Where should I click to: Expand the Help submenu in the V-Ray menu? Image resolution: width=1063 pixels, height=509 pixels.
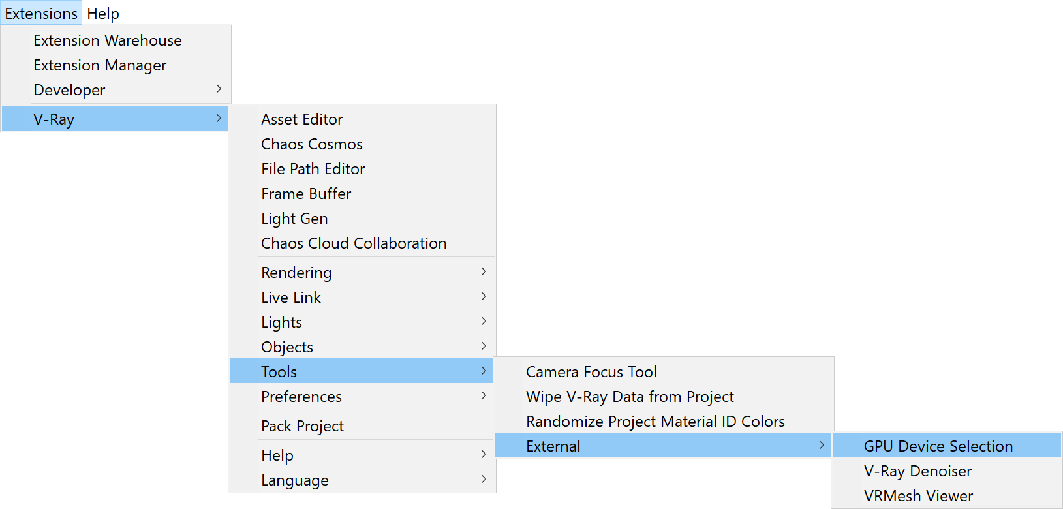tap(362, 455)
